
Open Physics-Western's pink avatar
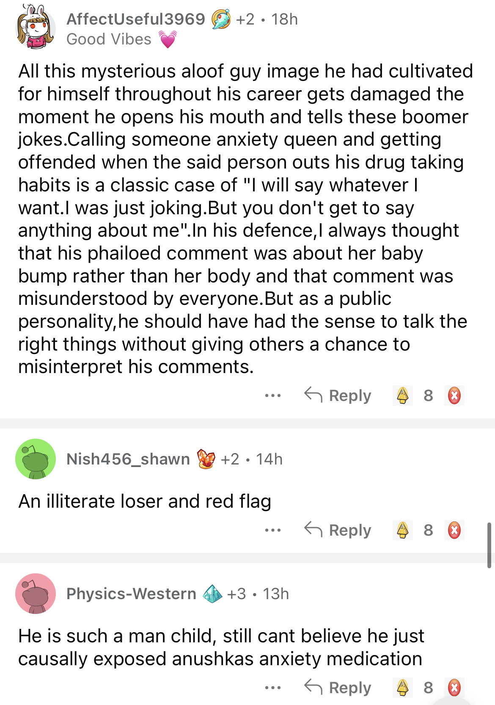[x=36, y=594]
